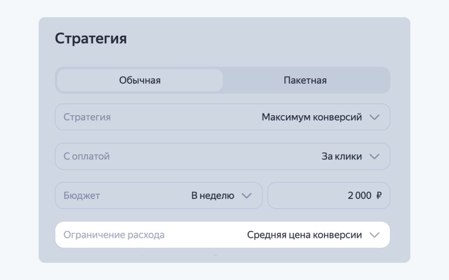This screenshot has width=449, height=280.
Task: Click the chevron next to Максимум конверсий
Action: (x=374, y=117)
